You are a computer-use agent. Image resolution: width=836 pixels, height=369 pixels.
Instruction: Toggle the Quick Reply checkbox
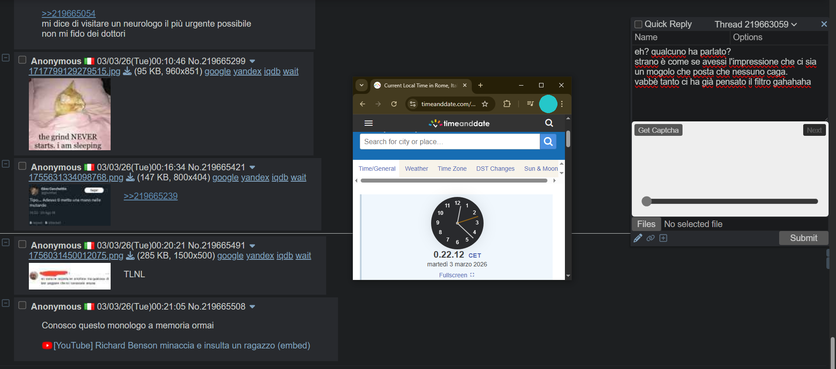click(x=638, y=24)
